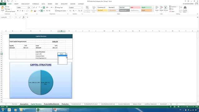Undo the last action in Quick Access toolbar
199x112 pixels.
(8, 1)
